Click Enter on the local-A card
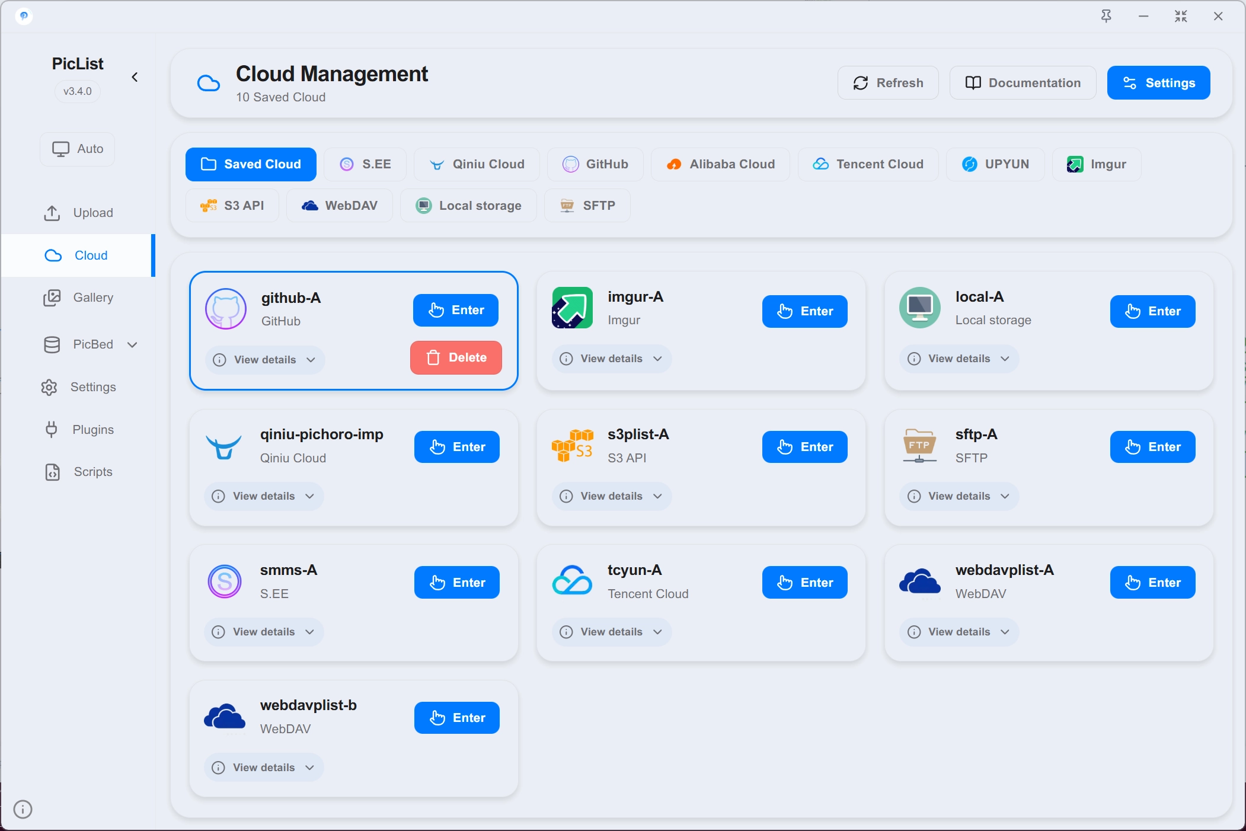Screen dimensions: 1246x831 tap(1152, 311)
